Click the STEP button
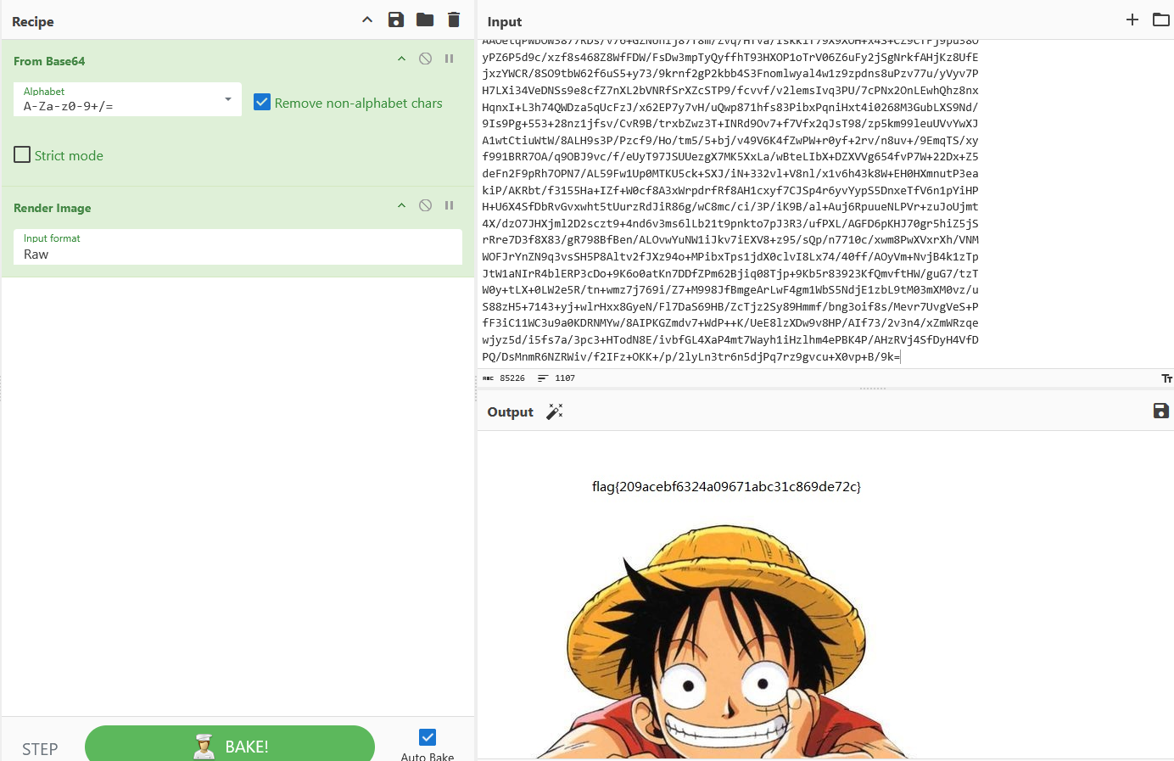 click(x=40, y=749)
